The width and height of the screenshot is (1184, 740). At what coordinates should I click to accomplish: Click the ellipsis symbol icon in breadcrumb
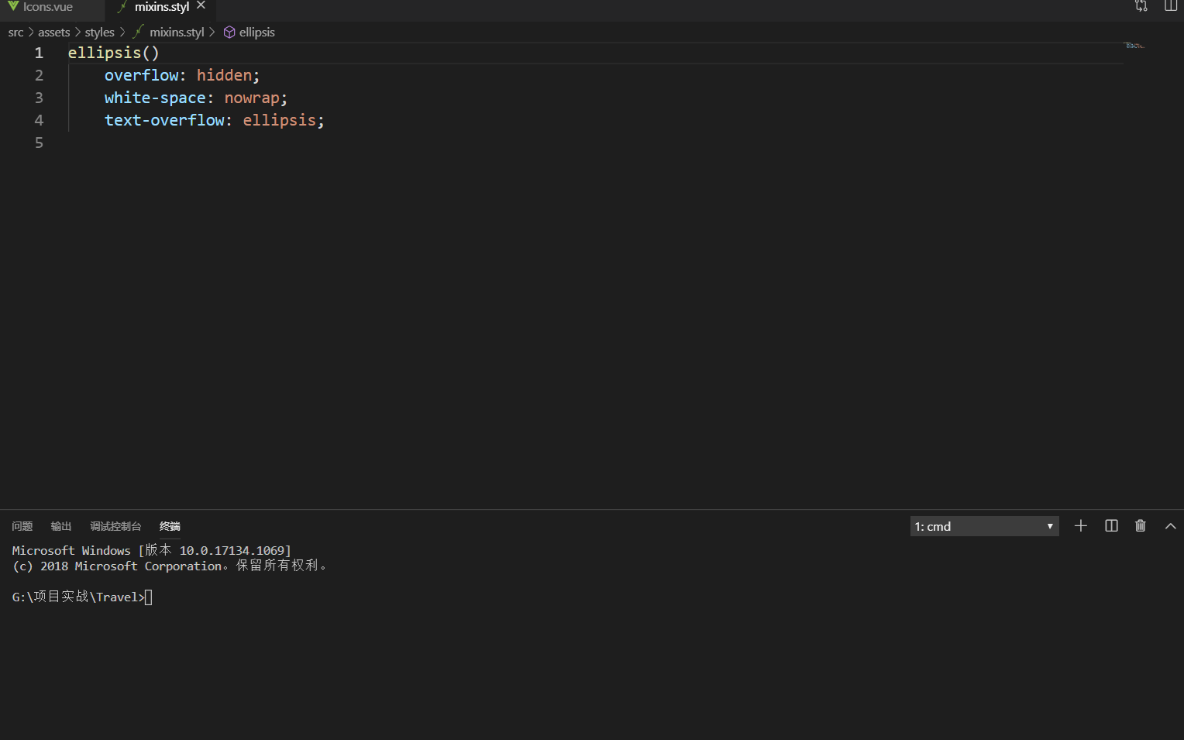(x=229, y=32)
